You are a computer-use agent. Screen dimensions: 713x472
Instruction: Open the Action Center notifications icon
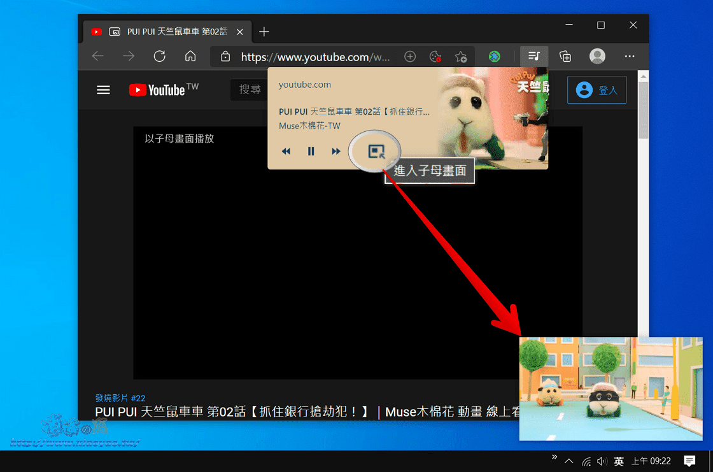point(689,462)
